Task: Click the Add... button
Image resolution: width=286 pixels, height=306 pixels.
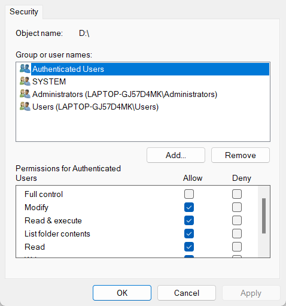Action: pos(176,155)
